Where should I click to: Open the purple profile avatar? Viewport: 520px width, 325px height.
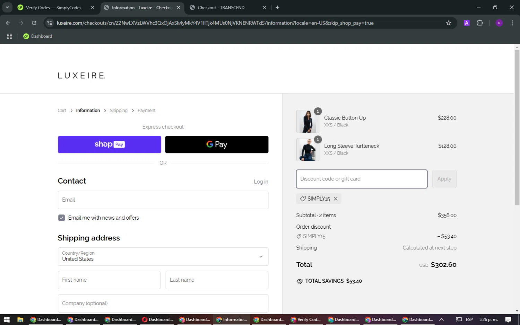click(x=499, y=23)
